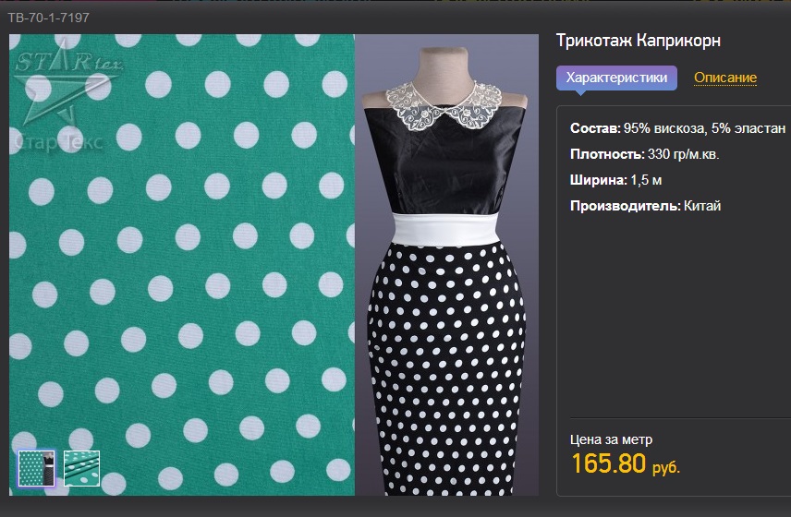Select the first thumbnail with mannequin preview
Image resolution: width=791 pixels, height=517 pixels.
pyautogui.click(x=37, y=468)
